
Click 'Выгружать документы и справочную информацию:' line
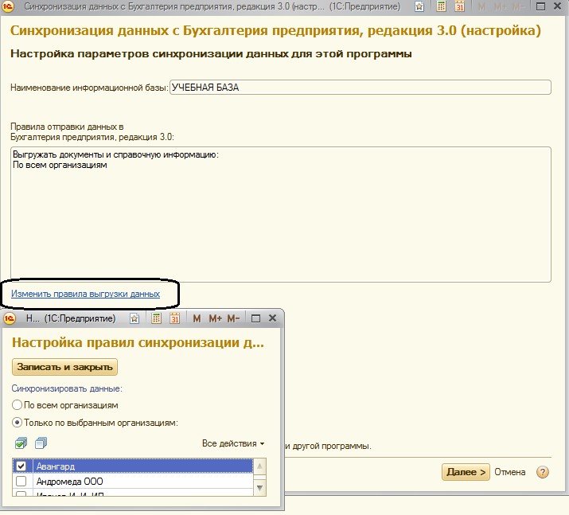[x=115, y=154]
